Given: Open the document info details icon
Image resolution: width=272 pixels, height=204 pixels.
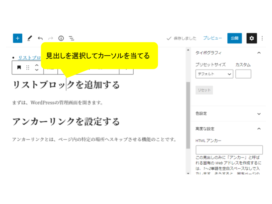Looking at the screenshot, I should (61, 38).
